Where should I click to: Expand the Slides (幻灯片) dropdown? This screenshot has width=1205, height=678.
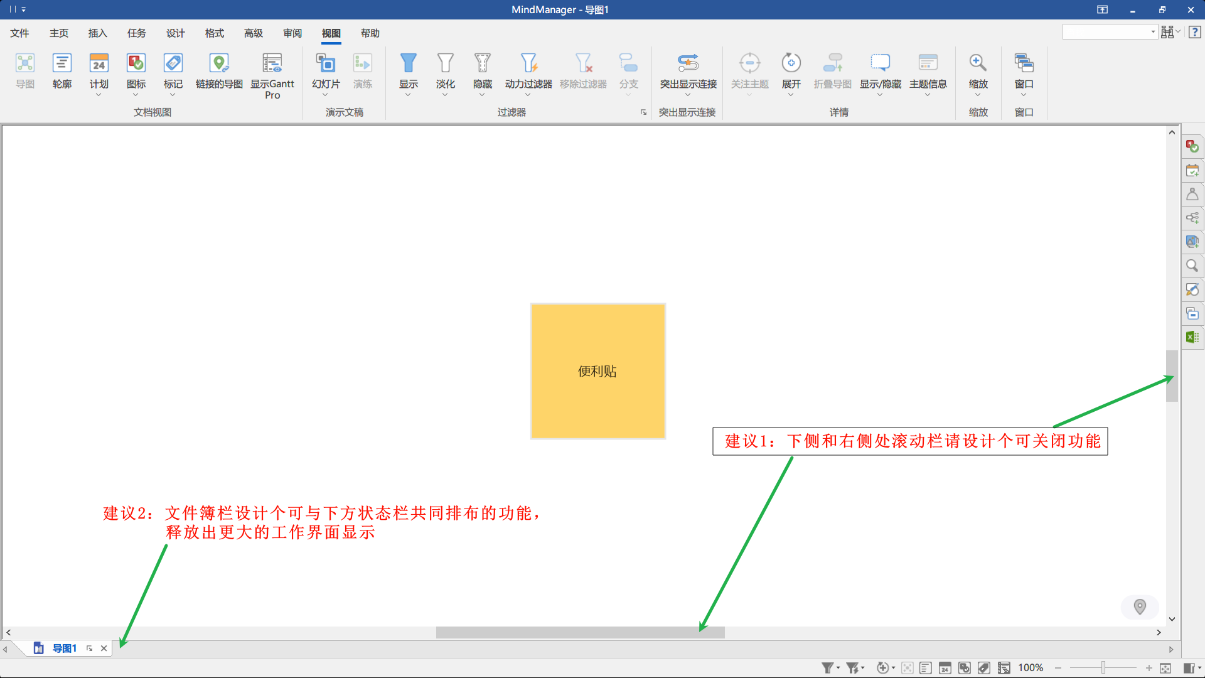325,95
